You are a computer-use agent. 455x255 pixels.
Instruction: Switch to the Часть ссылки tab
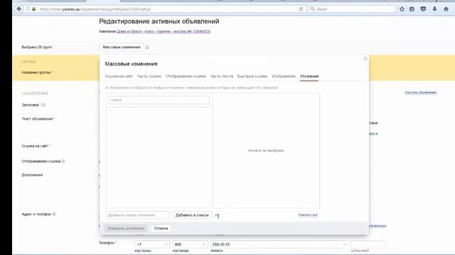click(x=149, y=76)
